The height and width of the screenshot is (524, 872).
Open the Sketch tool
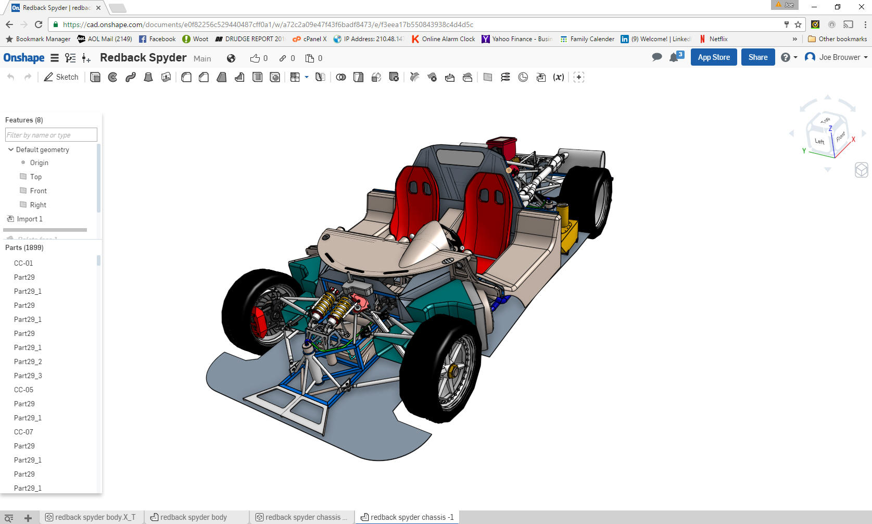click(x=61, y=77)
